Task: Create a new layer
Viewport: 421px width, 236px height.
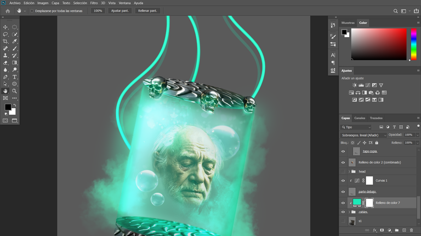Action: coord(404,230)
